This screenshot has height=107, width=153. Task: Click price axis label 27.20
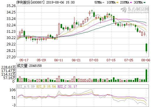pyautogui.click(x=11, y=57)
